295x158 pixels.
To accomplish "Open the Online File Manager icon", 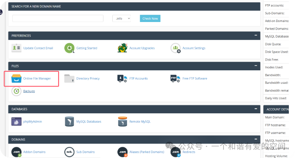I will click(x=16, y=79).
